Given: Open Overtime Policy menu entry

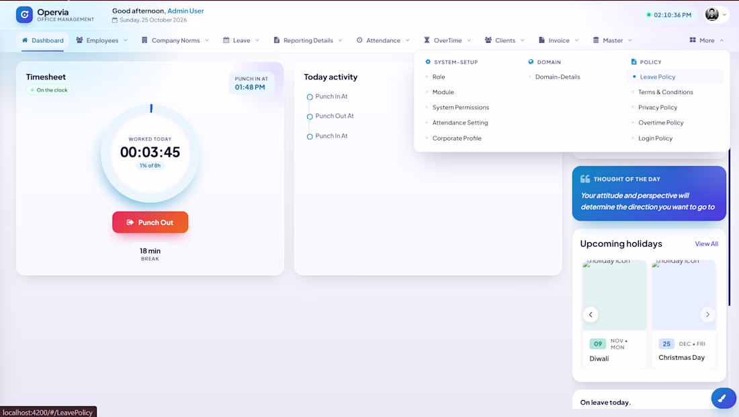Looking at the screenshot, I should coord(661,122).
